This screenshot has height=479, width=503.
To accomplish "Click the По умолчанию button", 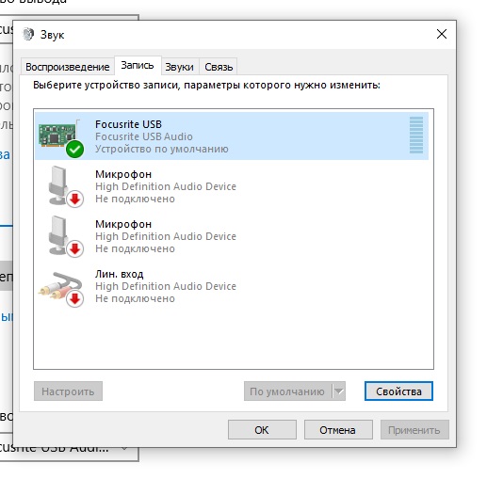I will point(287,391).
